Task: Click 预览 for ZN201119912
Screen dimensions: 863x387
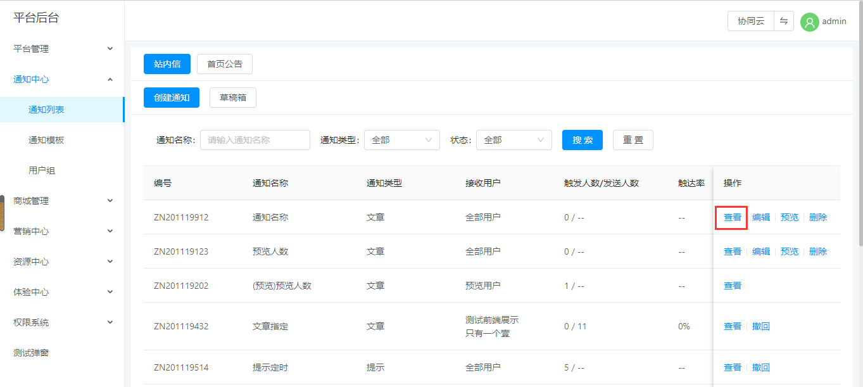Action: (790, 217)
